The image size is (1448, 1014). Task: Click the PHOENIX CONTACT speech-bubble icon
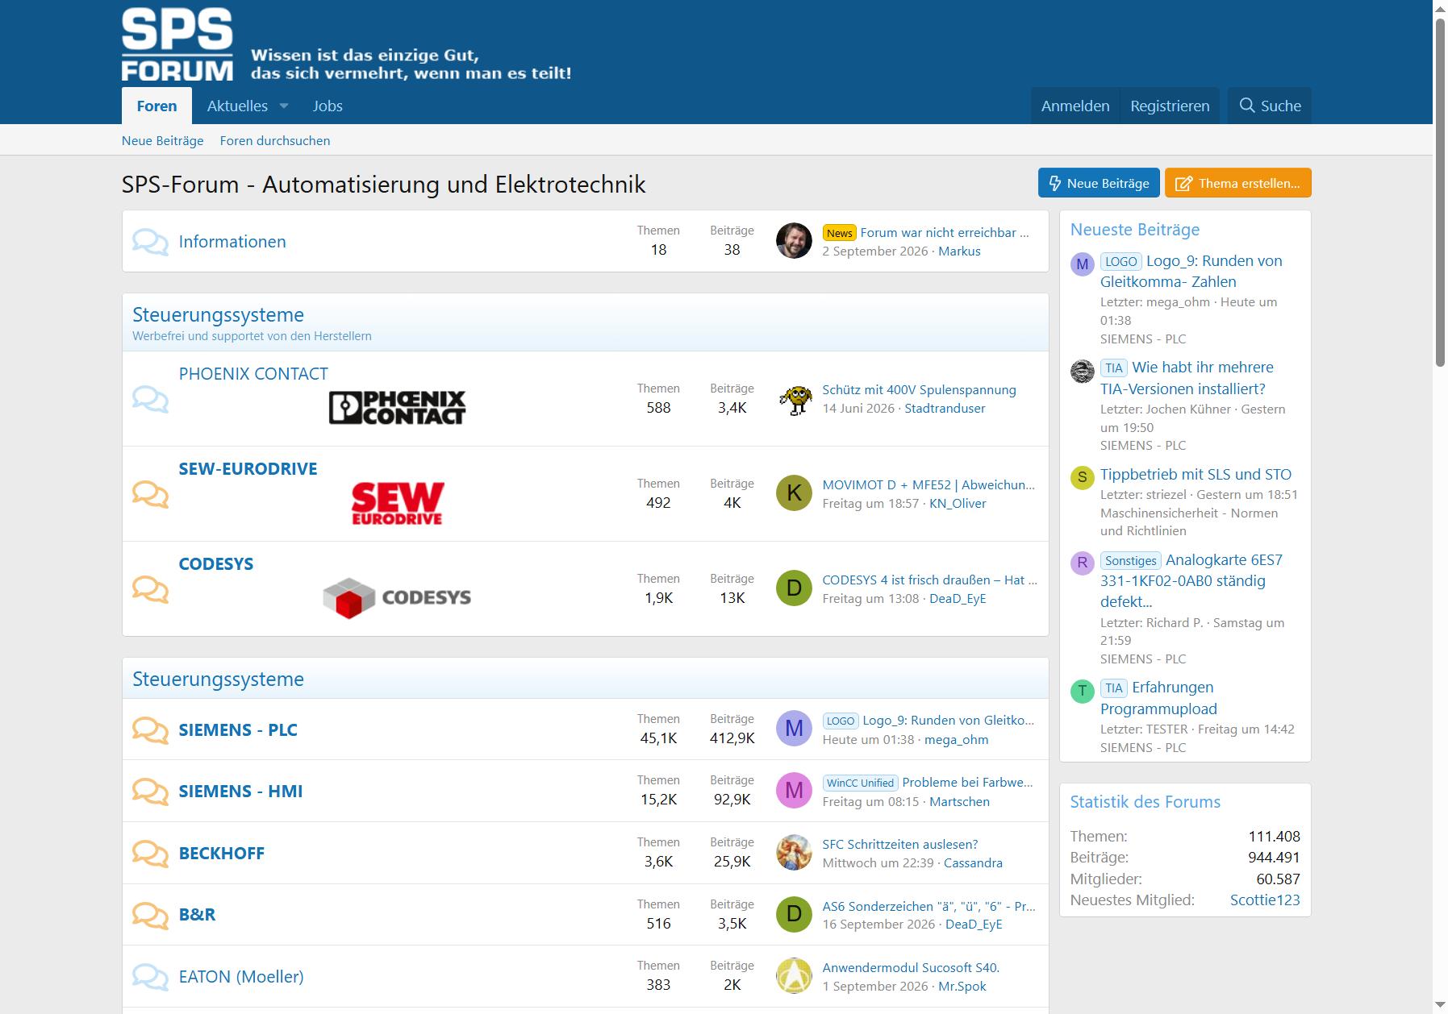(150, 399)
